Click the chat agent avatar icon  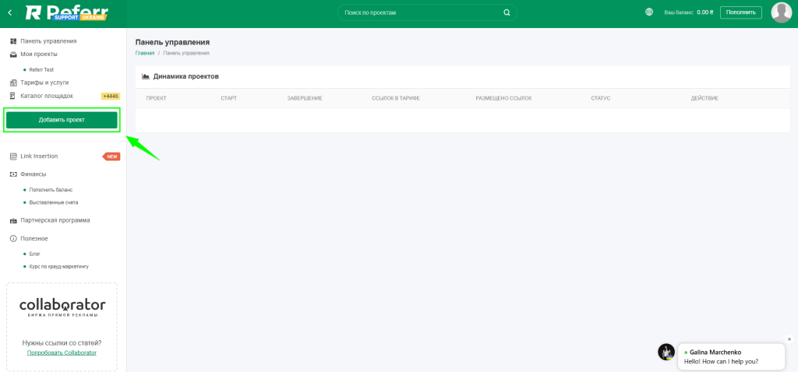pos(666,352)
